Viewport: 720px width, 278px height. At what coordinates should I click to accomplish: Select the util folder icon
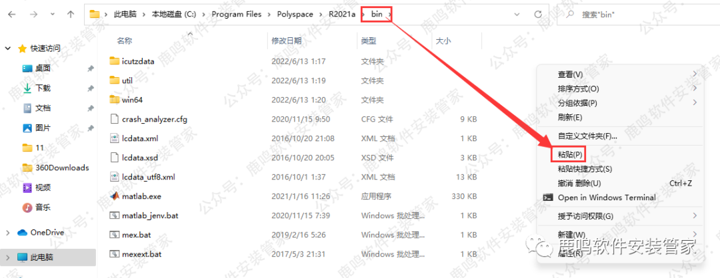coord(115,80)
